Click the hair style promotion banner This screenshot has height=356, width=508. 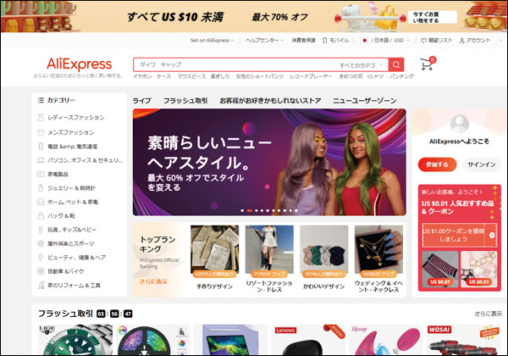pos(269,162)
